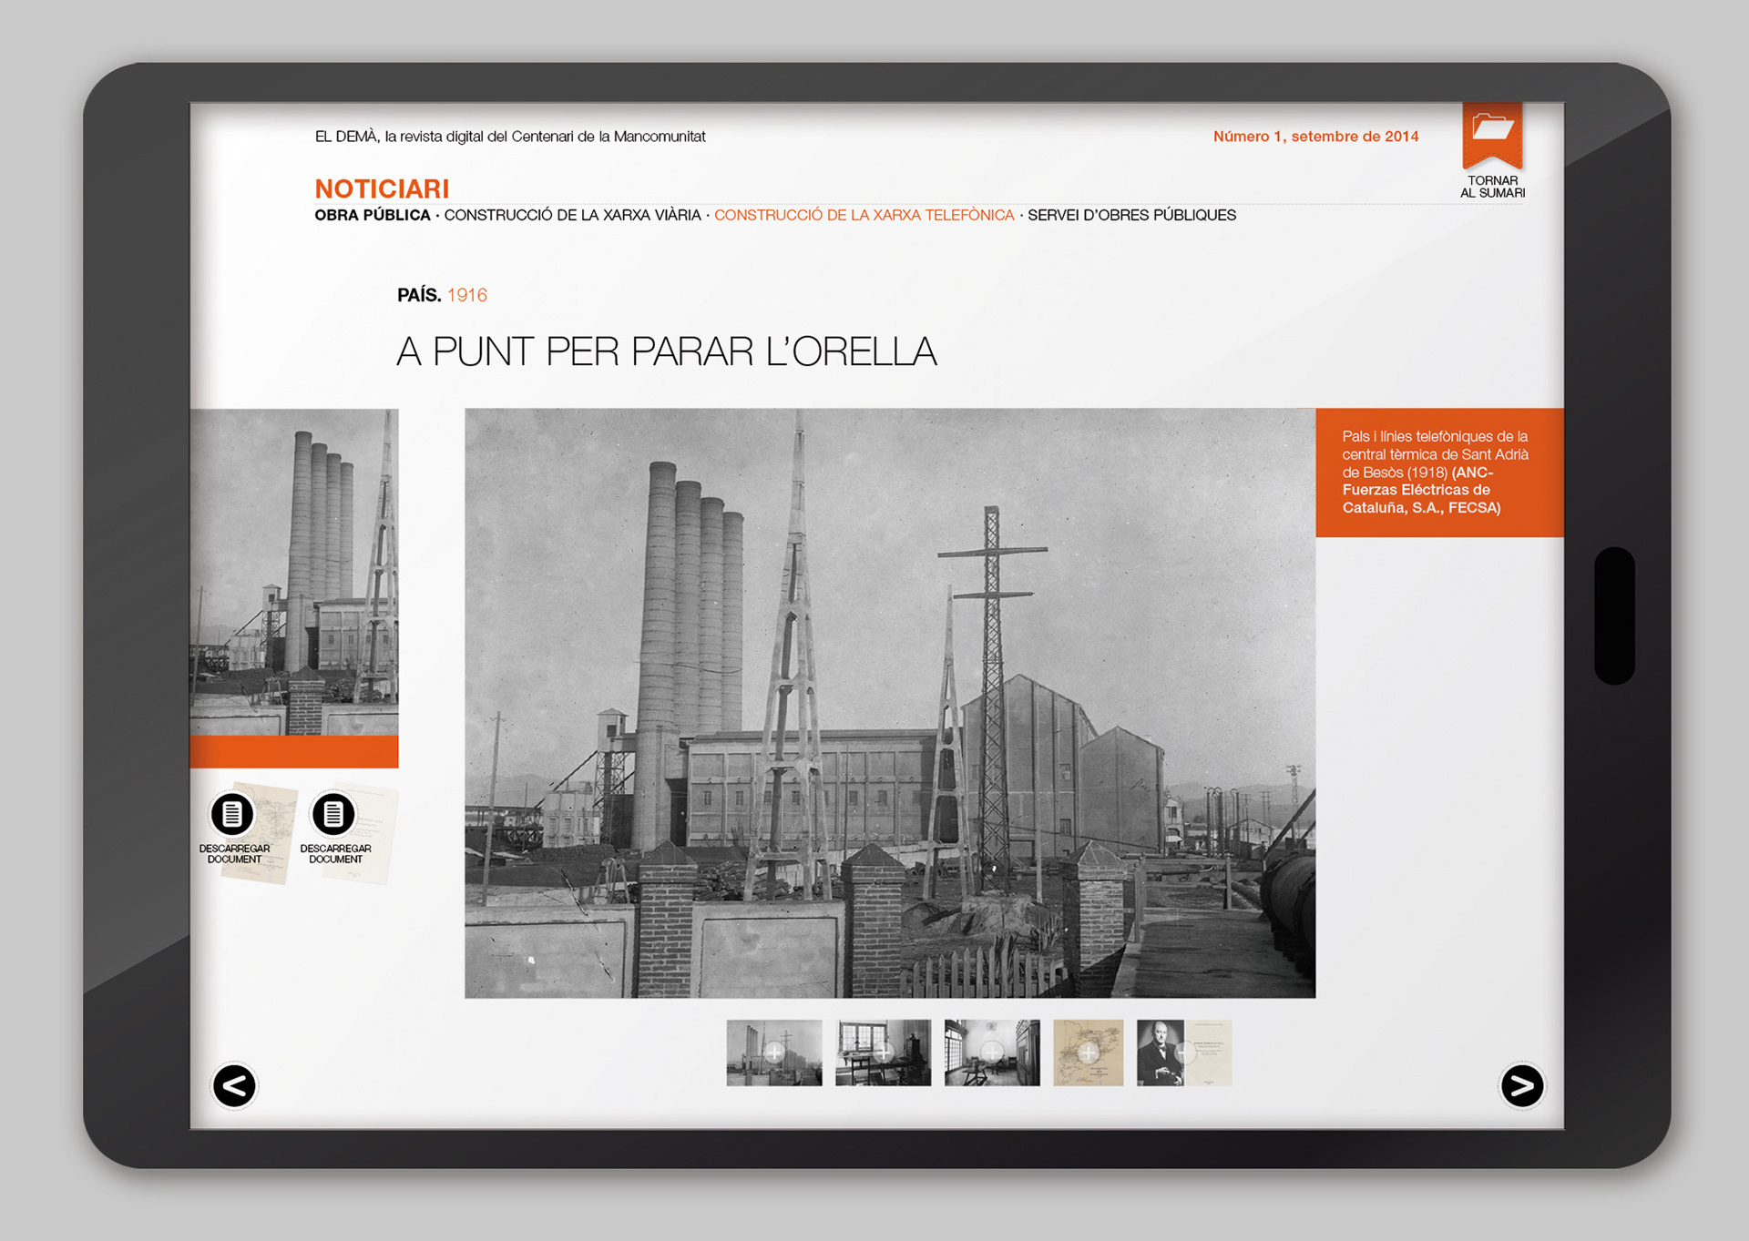Viewport: 1749px width, 1241px height.
Task: Click the Noticiari section heading
Action: [382, 188]
